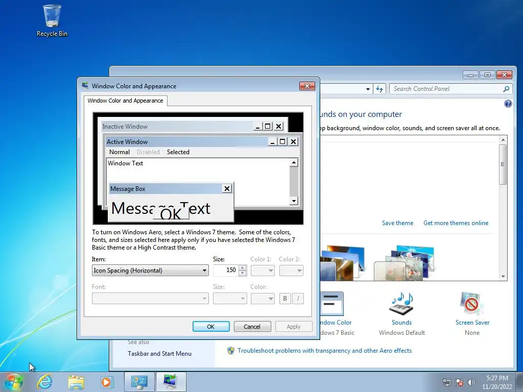Expand the address bar history dropdown arrow
This screenshot has width=523, height=392.
368,89
